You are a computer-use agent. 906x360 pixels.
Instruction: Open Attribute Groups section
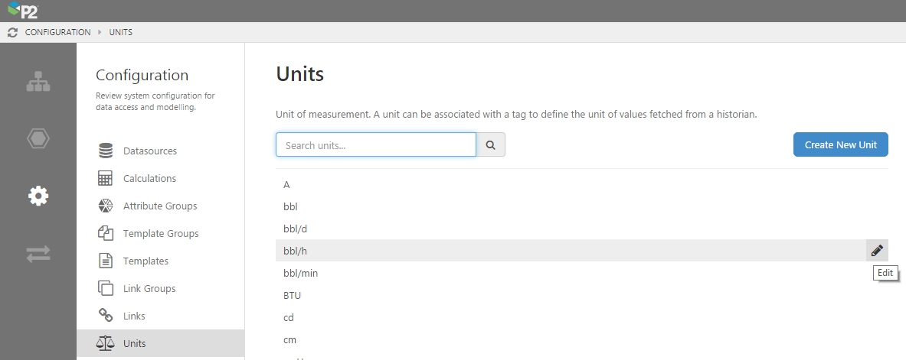pos(159,206)
